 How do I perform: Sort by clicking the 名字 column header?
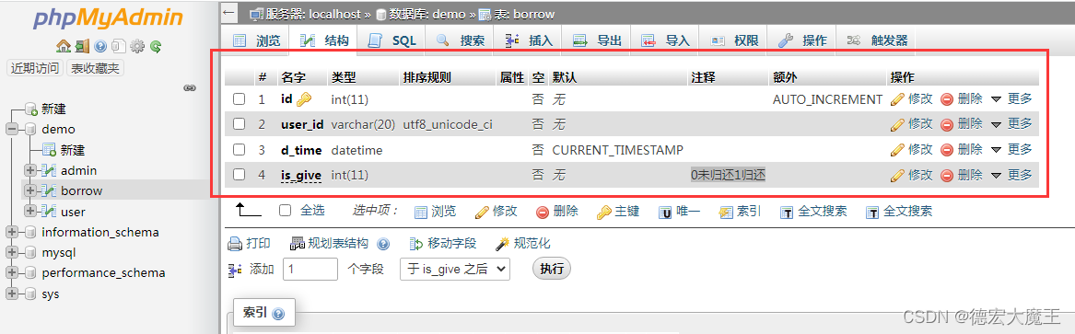[294, 77]
